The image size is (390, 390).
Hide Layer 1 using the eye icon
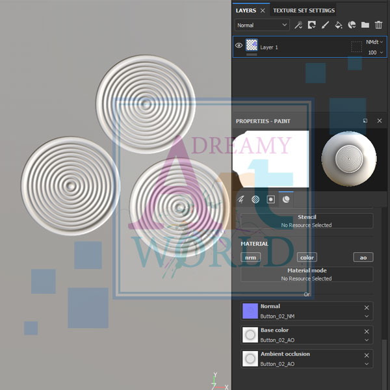(239, 46)
